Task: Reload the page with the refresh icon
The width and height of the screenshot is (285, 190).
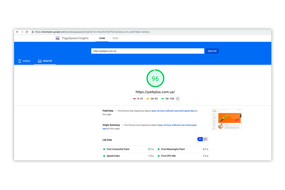Action: pos(27,32)
